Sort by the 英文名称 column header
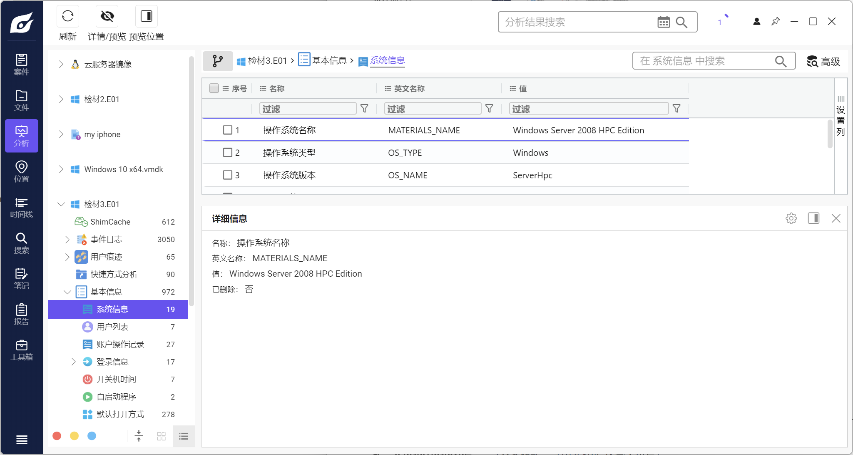The image size is (853, 455). (x=409, y=88)
